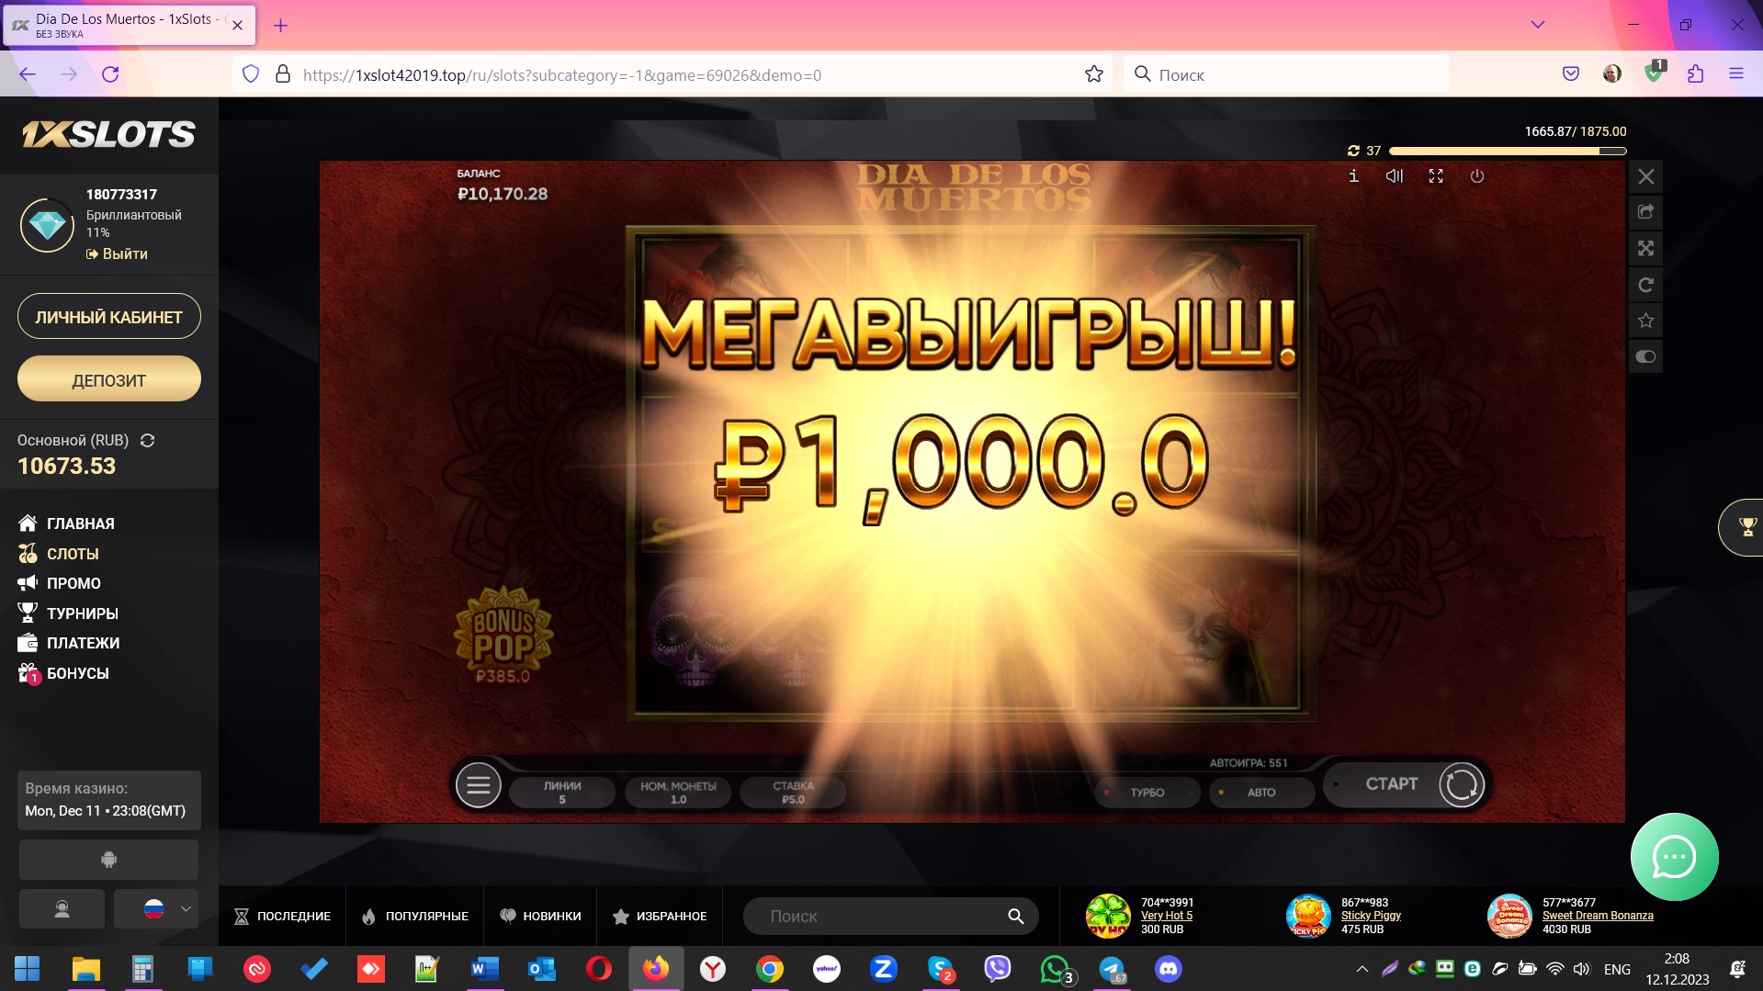Click the game power/exit icon
This screenshot has height=991, width=1763.
[x=1477, y=176]
